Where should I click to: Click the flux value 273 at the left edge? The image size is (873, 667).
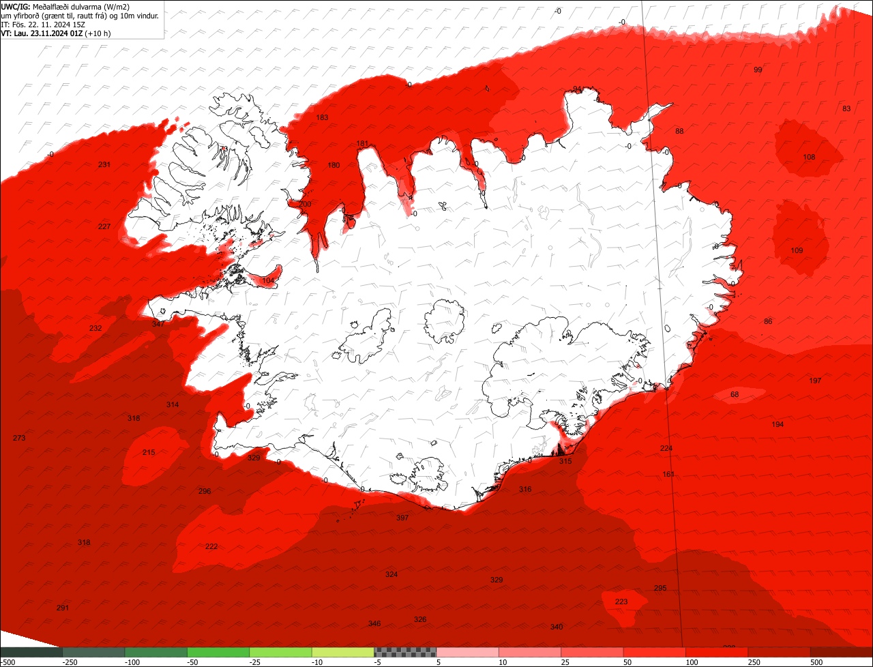tap(19, 438)
